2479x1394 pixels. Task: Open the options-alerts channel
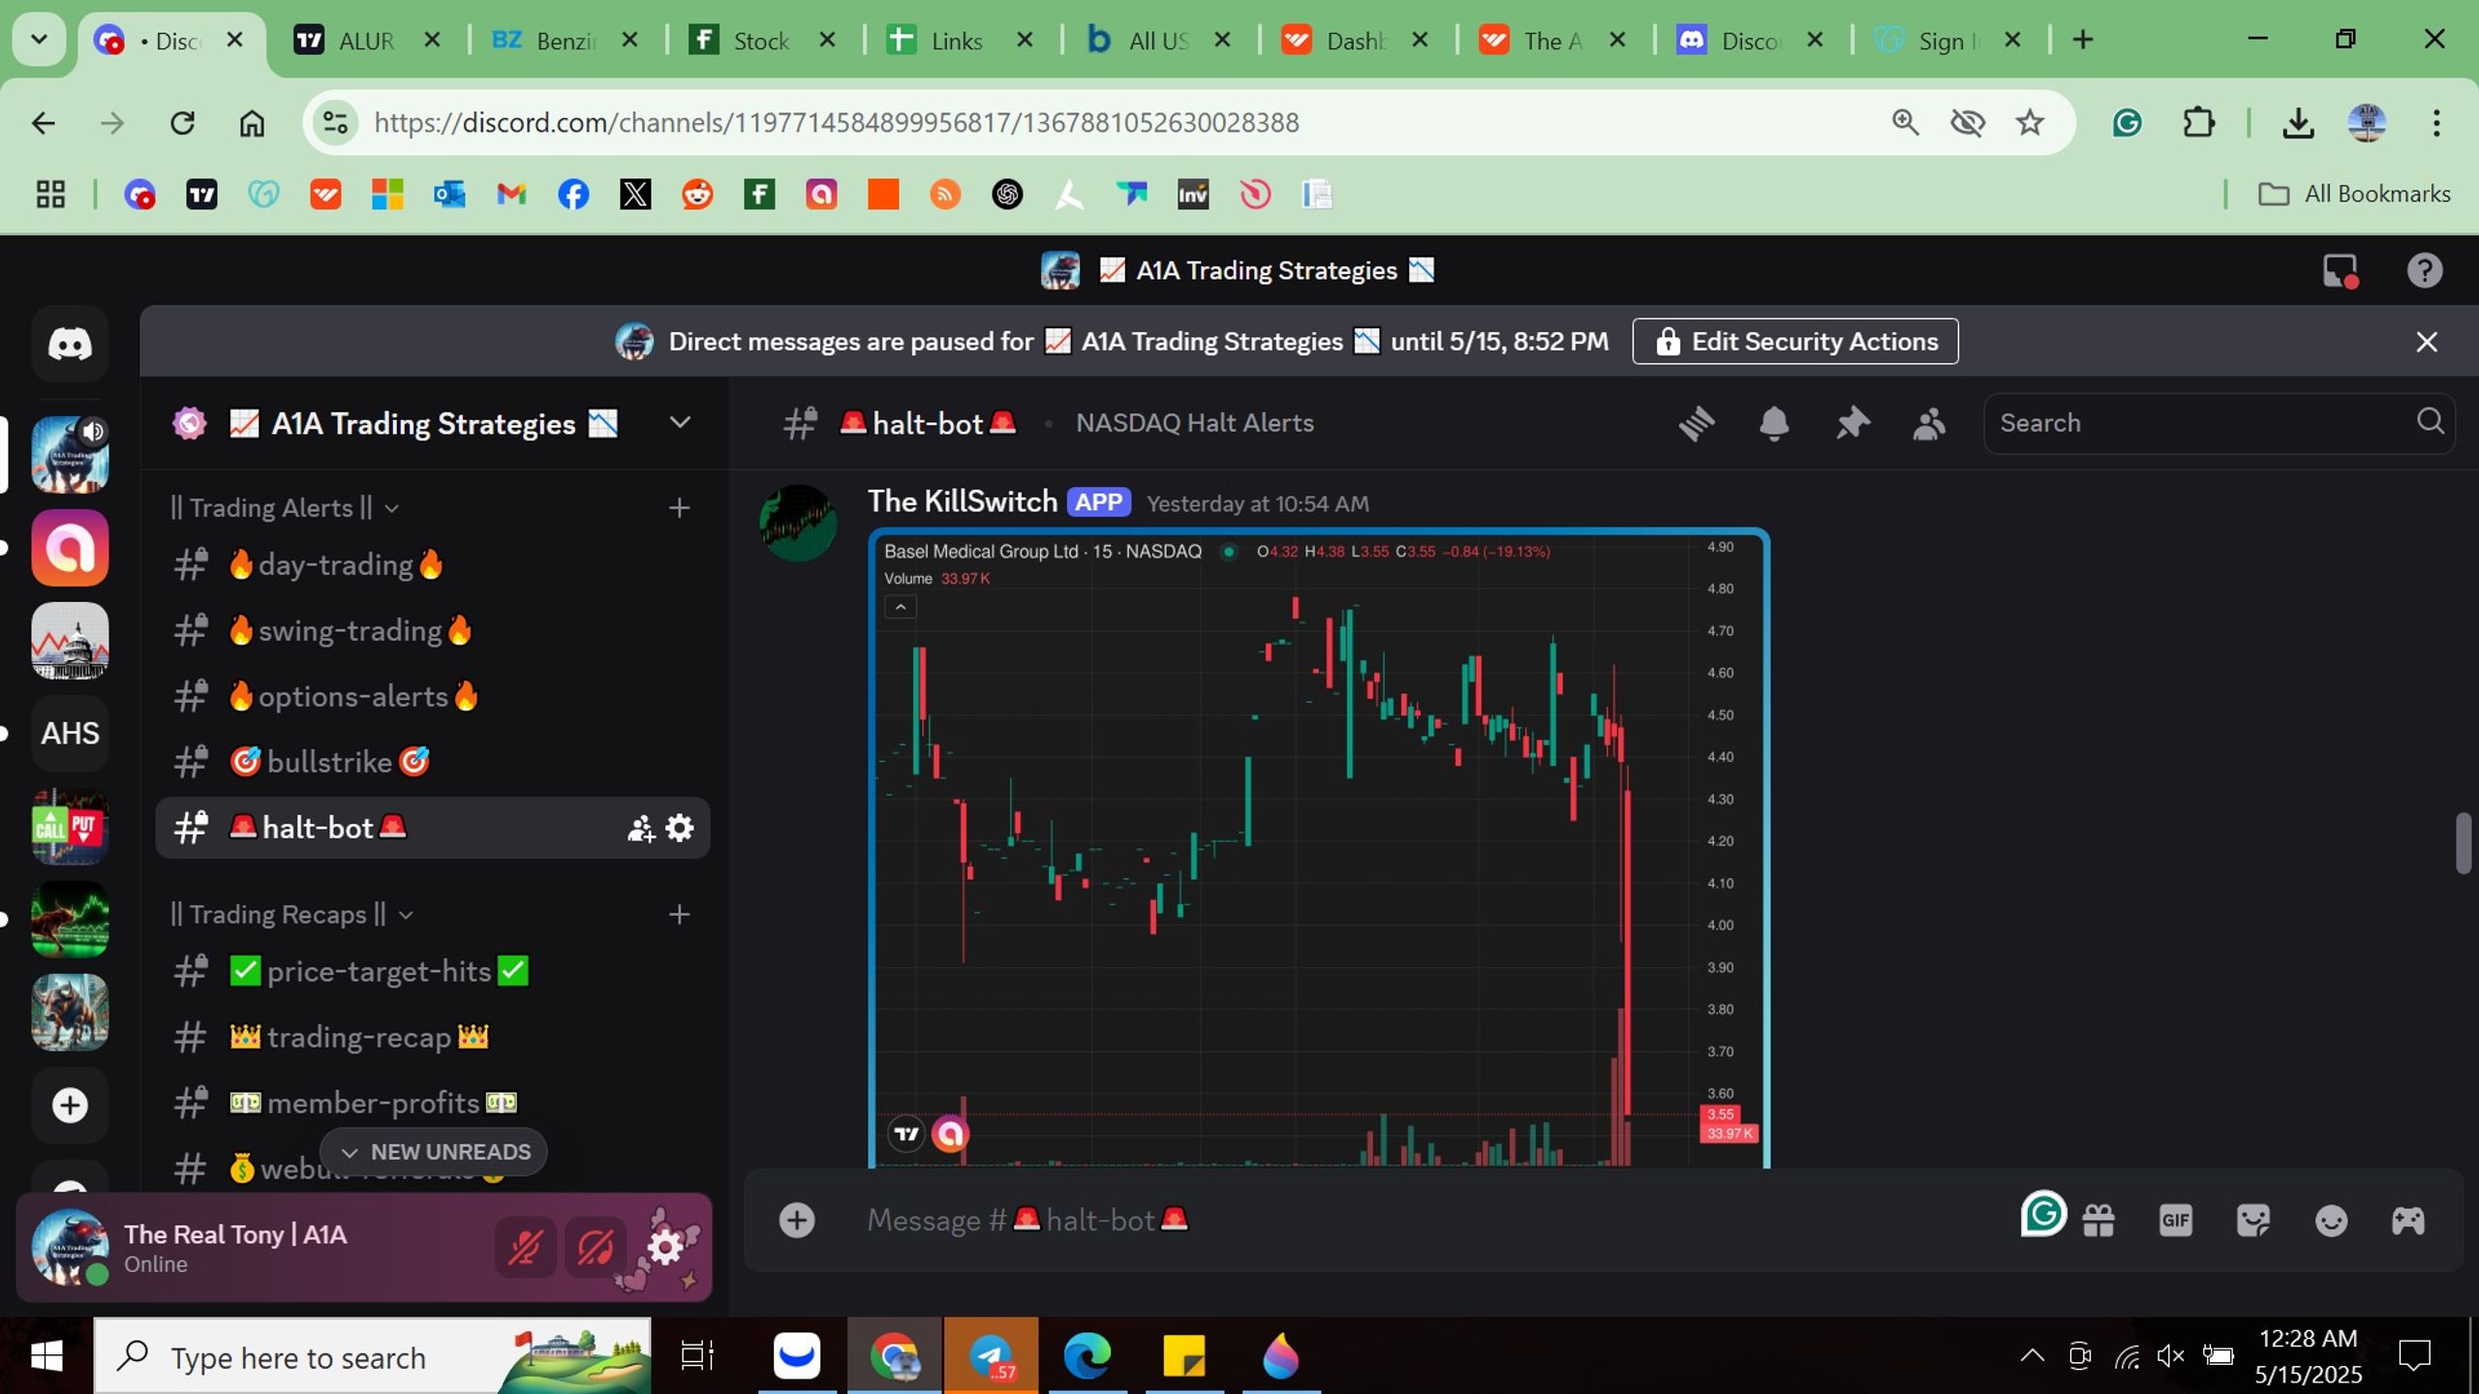(432, 696)
